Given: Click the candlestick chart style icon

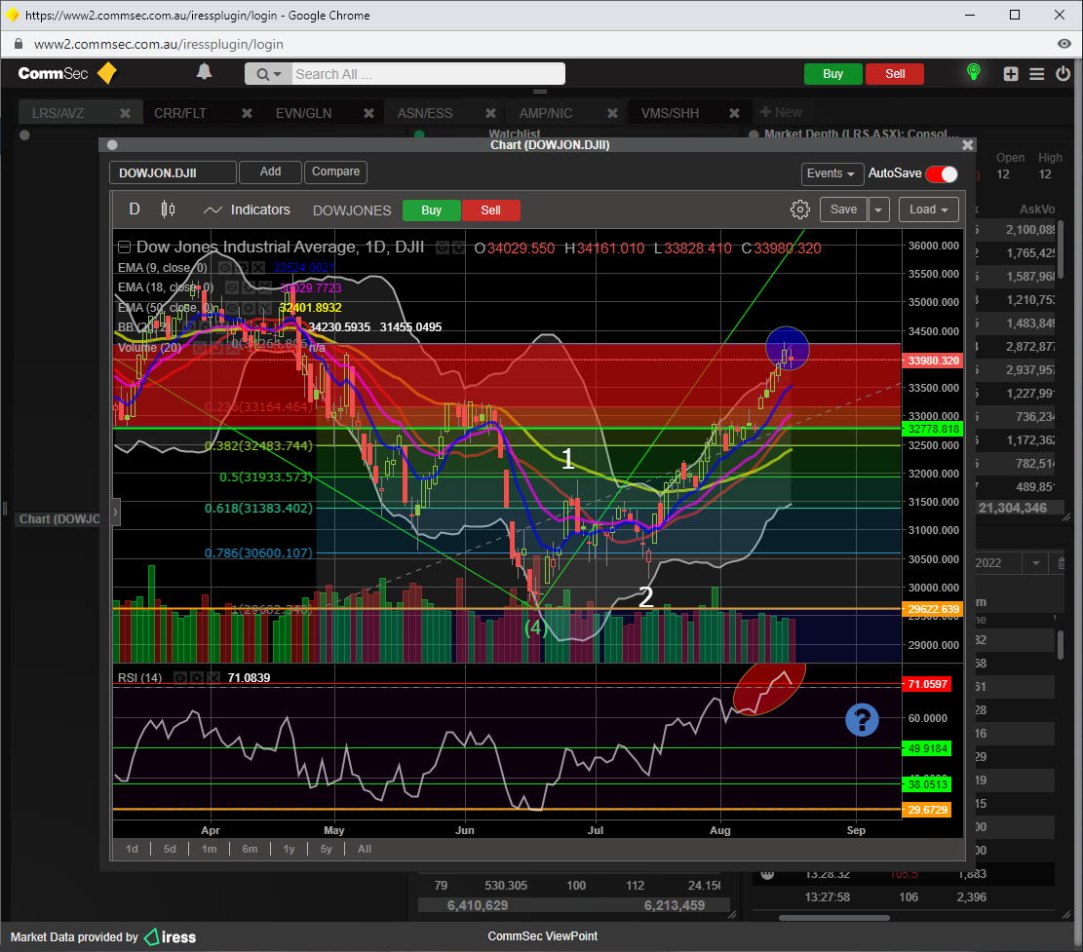Looking at the screenshot, I should click(x=168, y=209).
